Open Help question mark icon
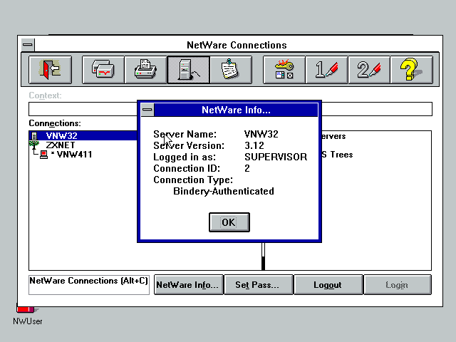This screenshot has height=342, width=456. pos(412,70)
